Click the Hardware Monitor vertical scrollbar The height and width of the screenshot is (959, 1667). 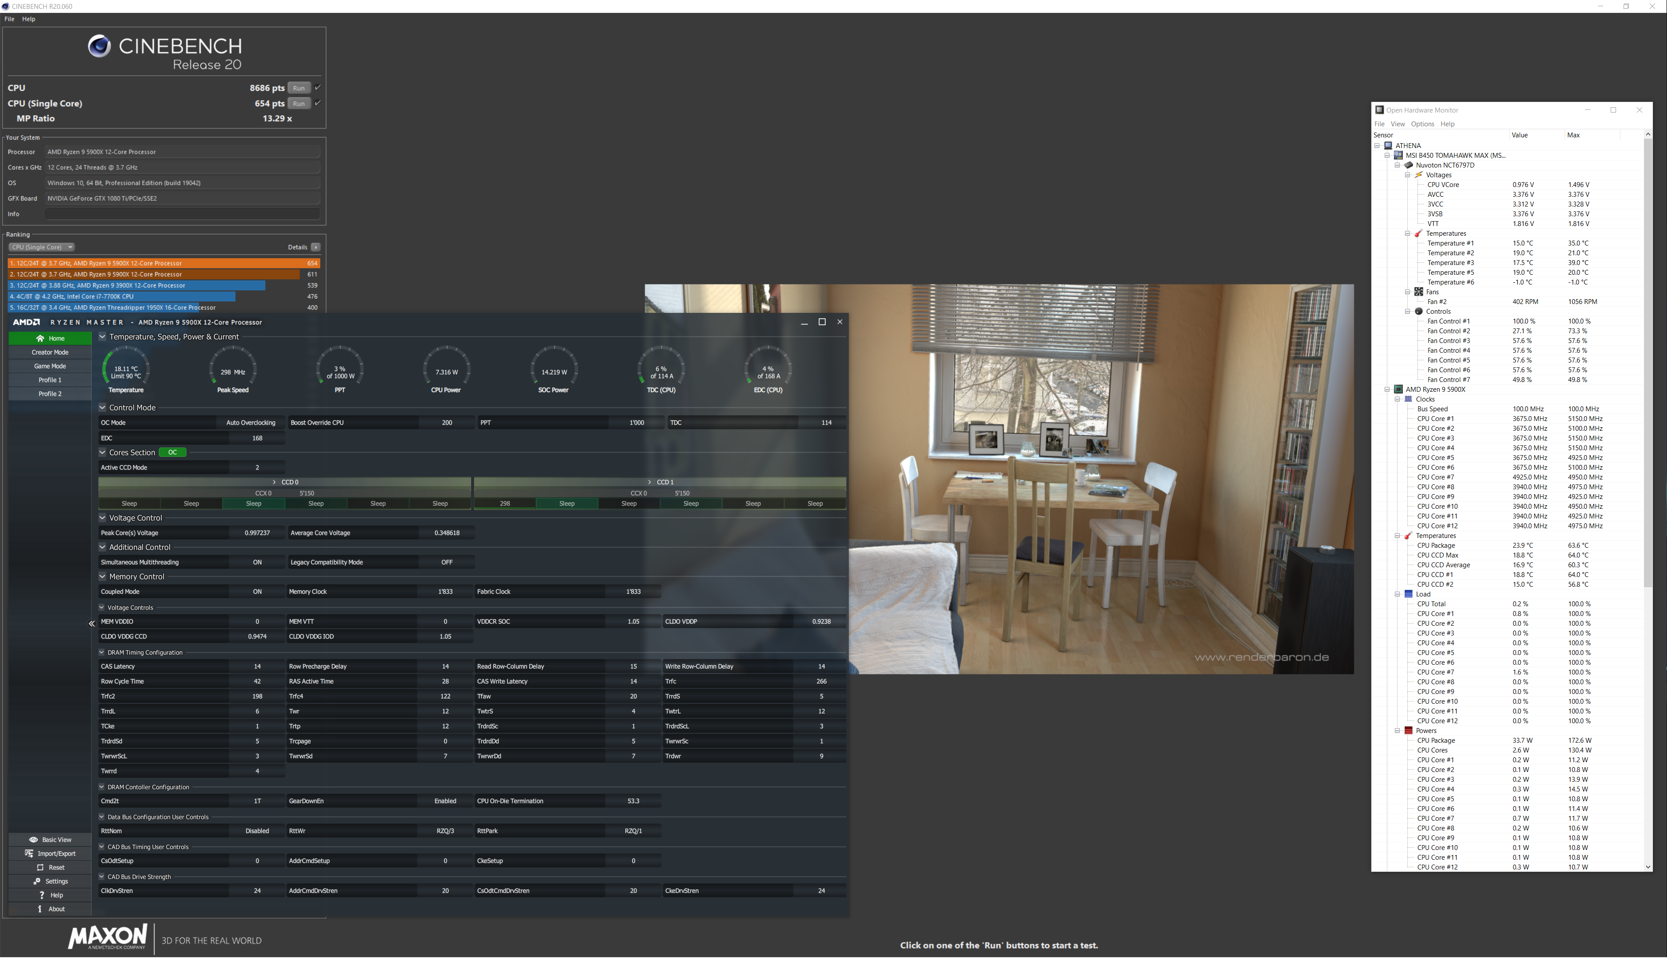[x=1647, y=362]
